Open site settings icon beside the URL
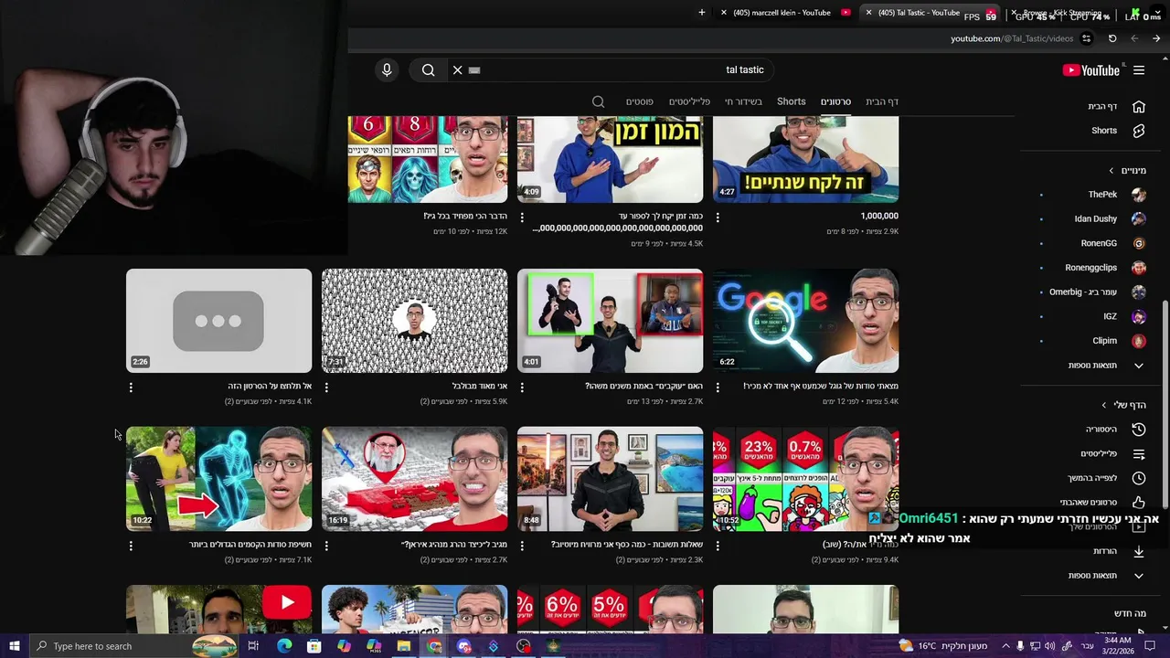Image resolution: width=1170 pixels, height=658 pixels. point(1086,38)
